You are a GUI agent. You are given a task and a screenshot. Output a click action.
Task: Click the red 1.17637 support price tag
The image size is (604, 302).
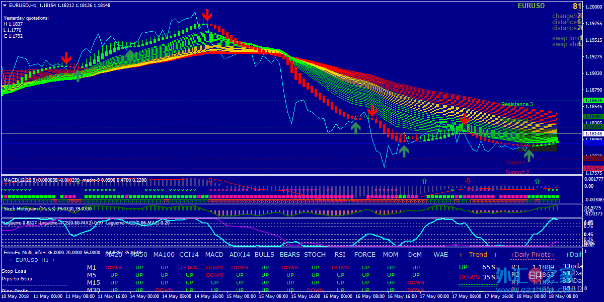593,168
